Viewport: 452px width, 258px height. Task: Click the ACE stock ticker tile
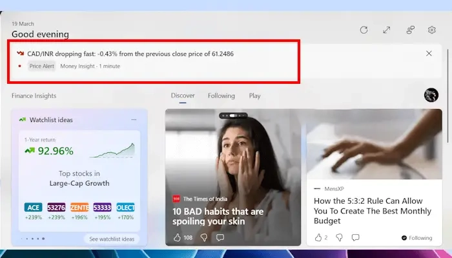point(33,208)
